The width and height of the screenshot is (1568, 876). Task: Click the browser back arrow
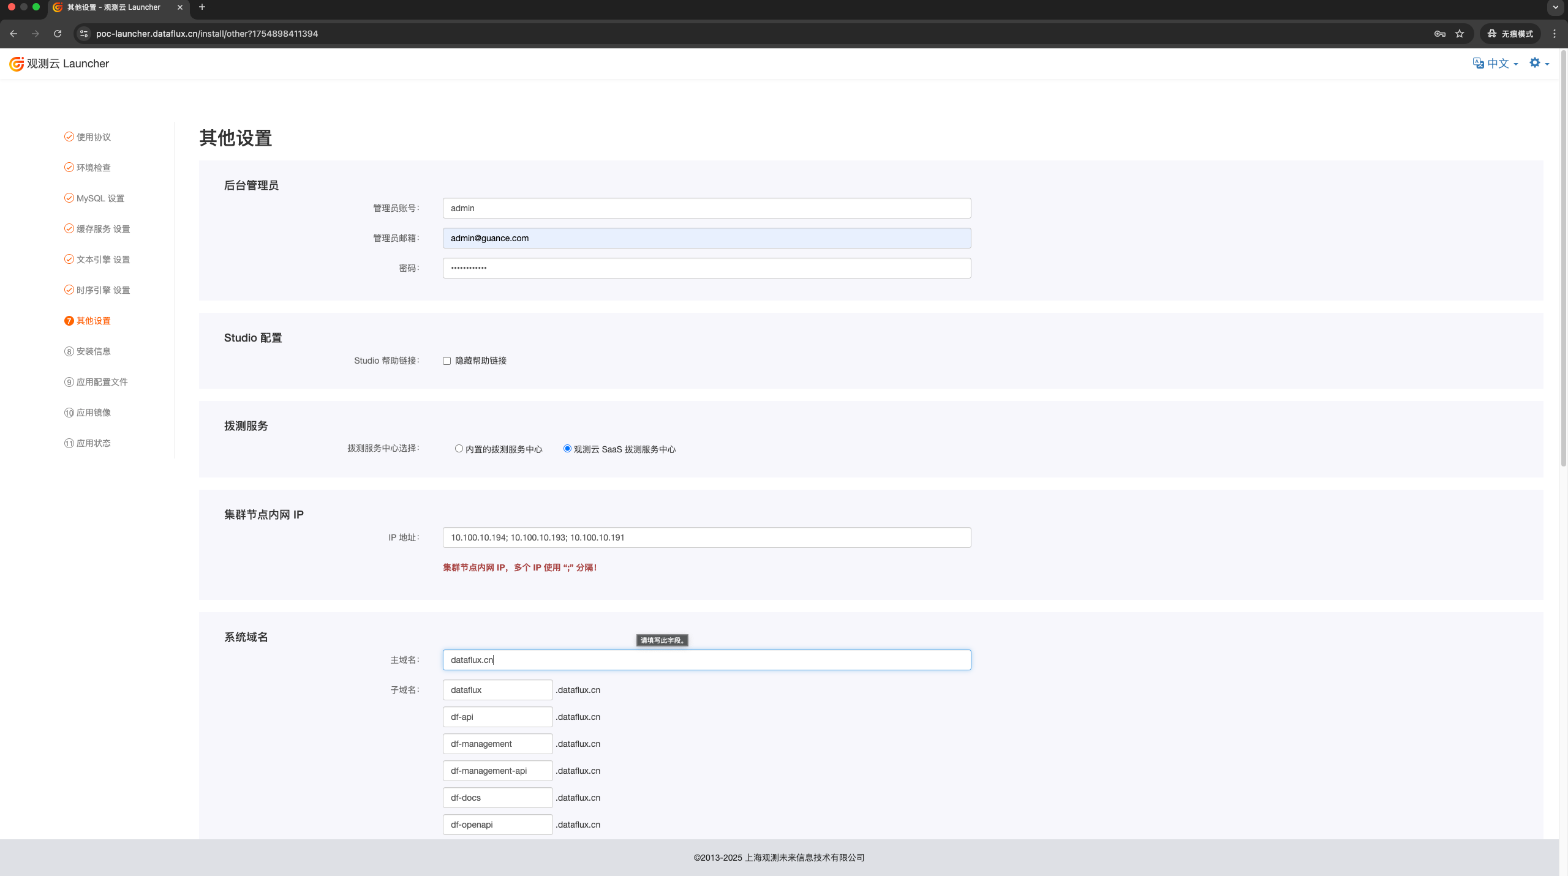pos(13,34)
